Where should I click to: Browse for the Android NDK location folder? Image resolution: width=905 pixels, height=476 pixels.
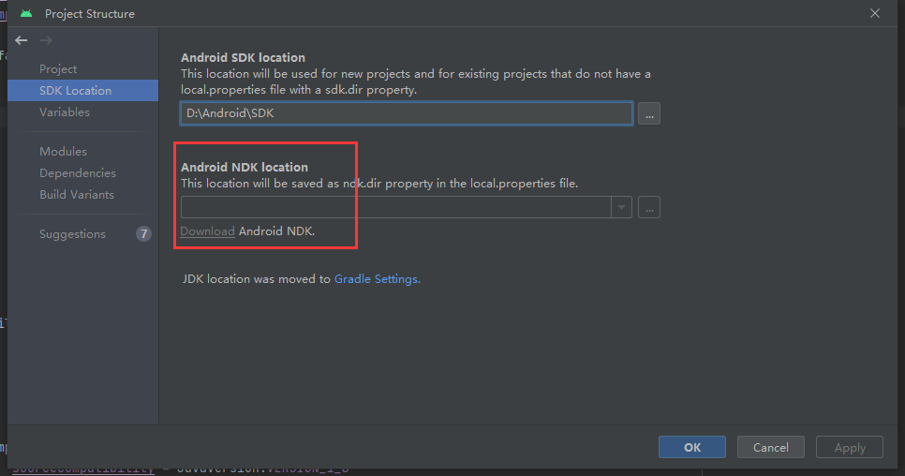[649, 207]
